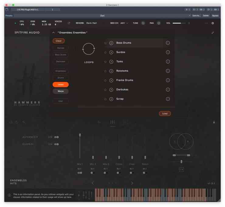Viewport: 225px width, 207px height.
Task: Adjust the VOL slider
Action: pyautogui.click(x=179, y=23)
